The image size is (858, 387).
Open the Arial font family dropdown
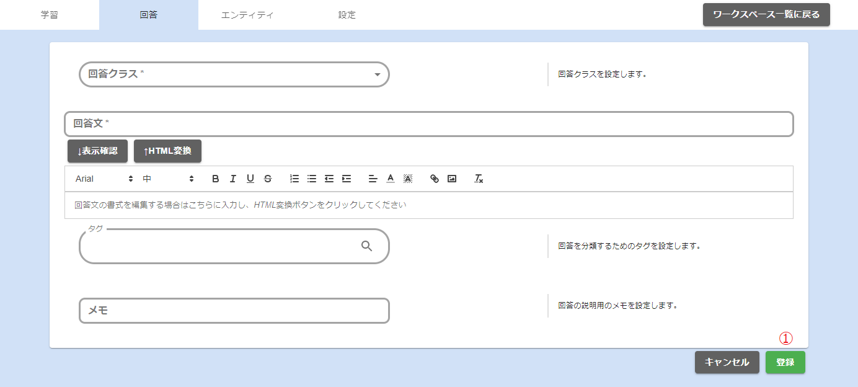104,179
